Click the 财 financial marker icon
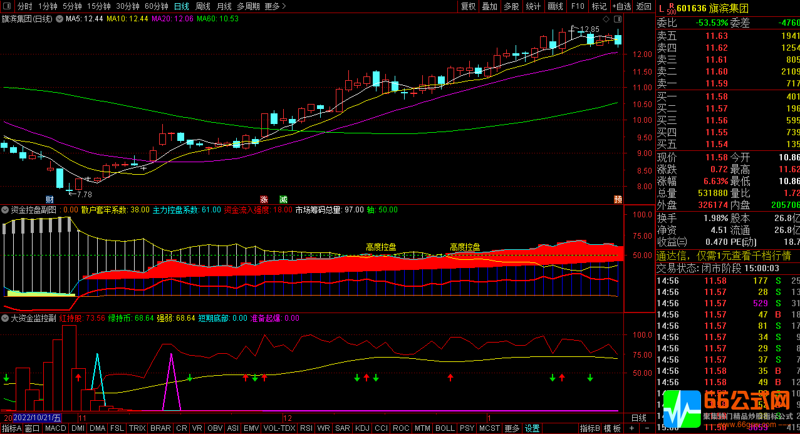 [58, 199]
